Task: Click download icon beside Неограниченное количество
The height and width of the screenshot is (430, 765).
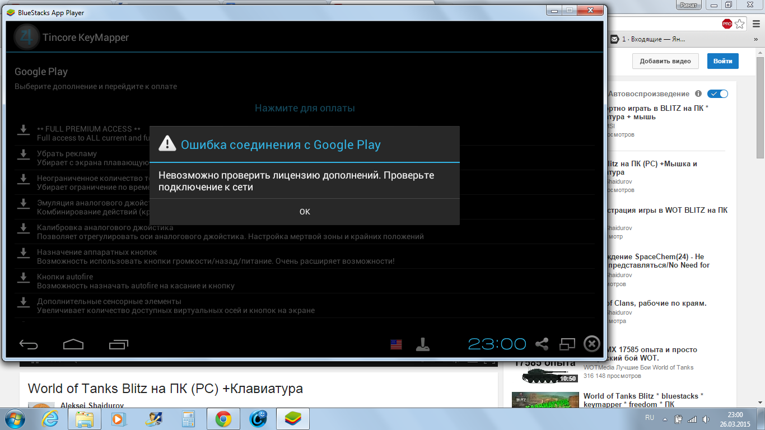Action: tap(23, 179)
